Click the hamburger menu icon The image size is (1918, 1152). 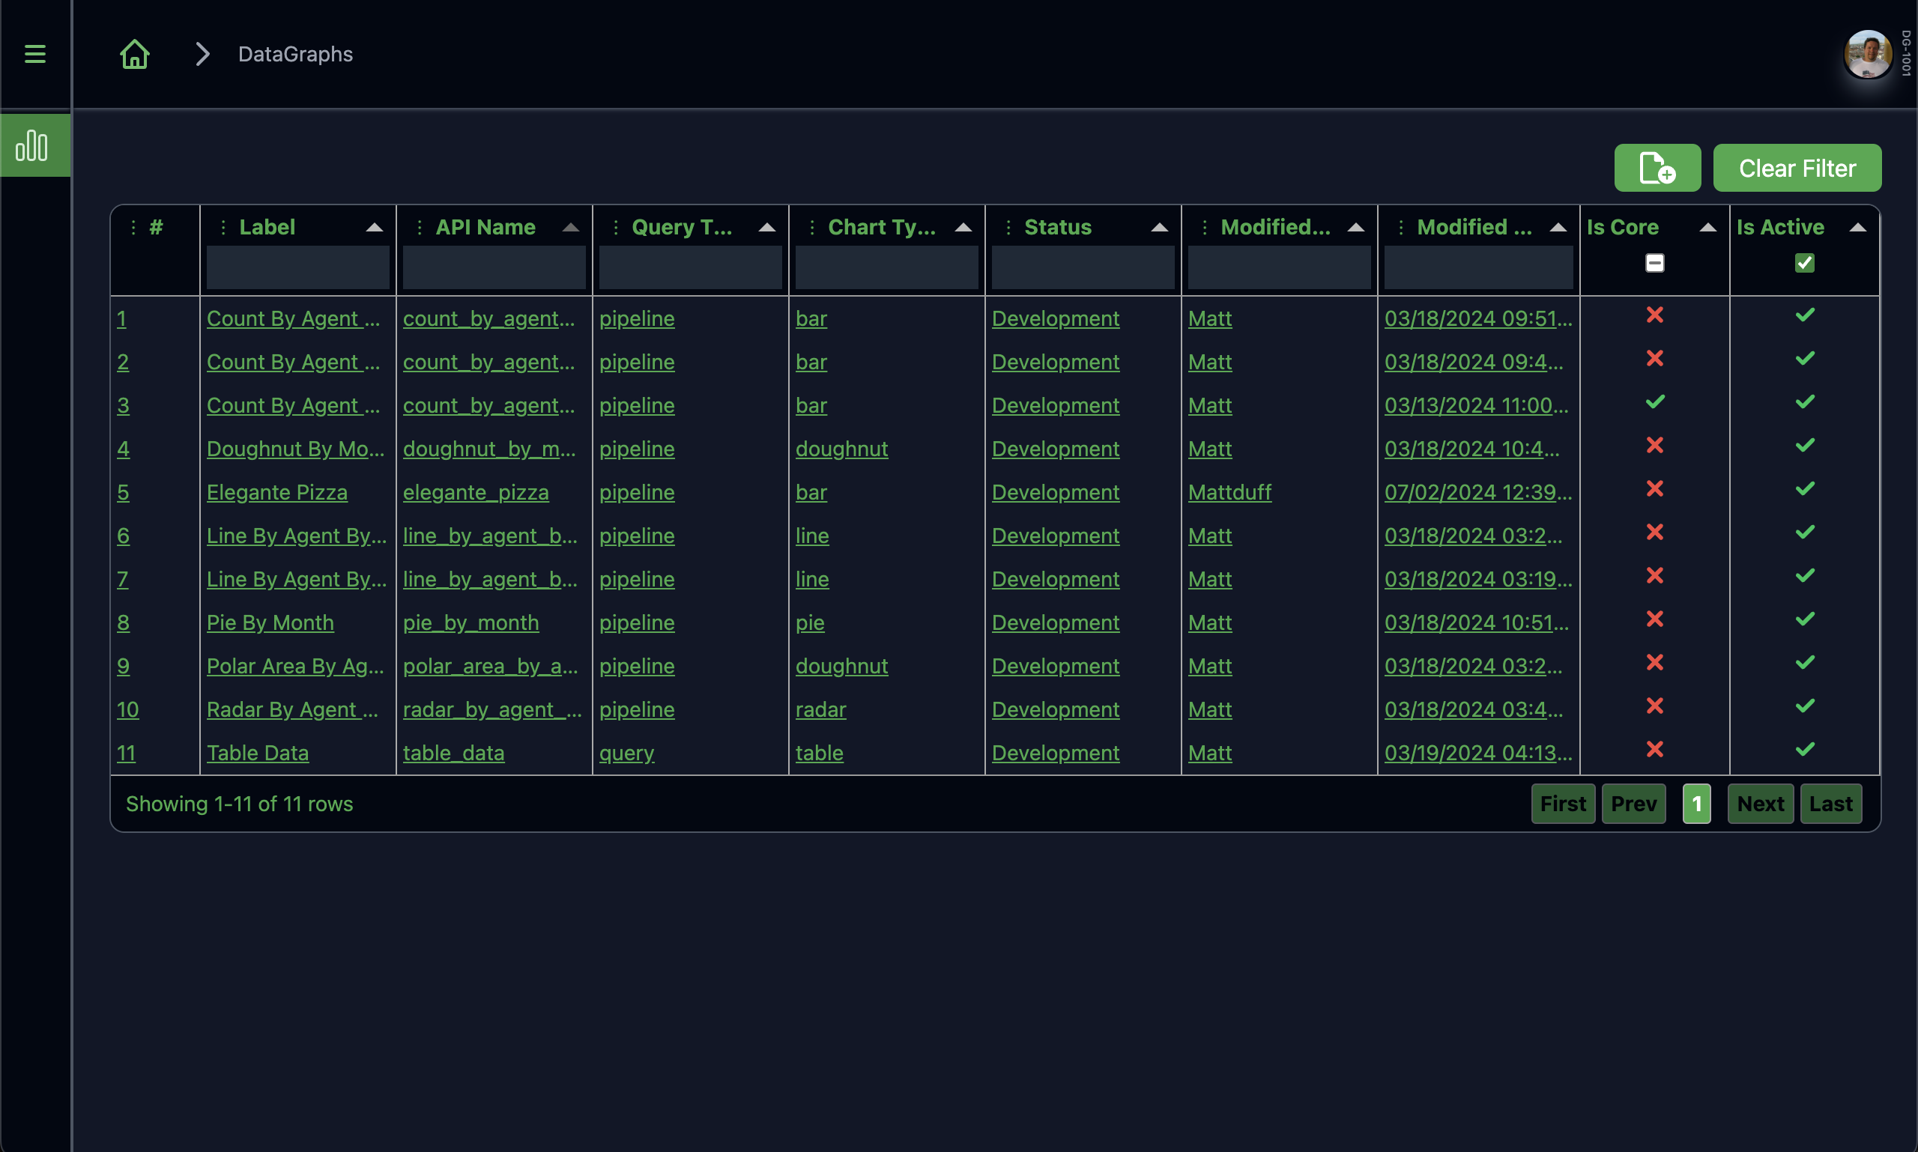point(33,53)
